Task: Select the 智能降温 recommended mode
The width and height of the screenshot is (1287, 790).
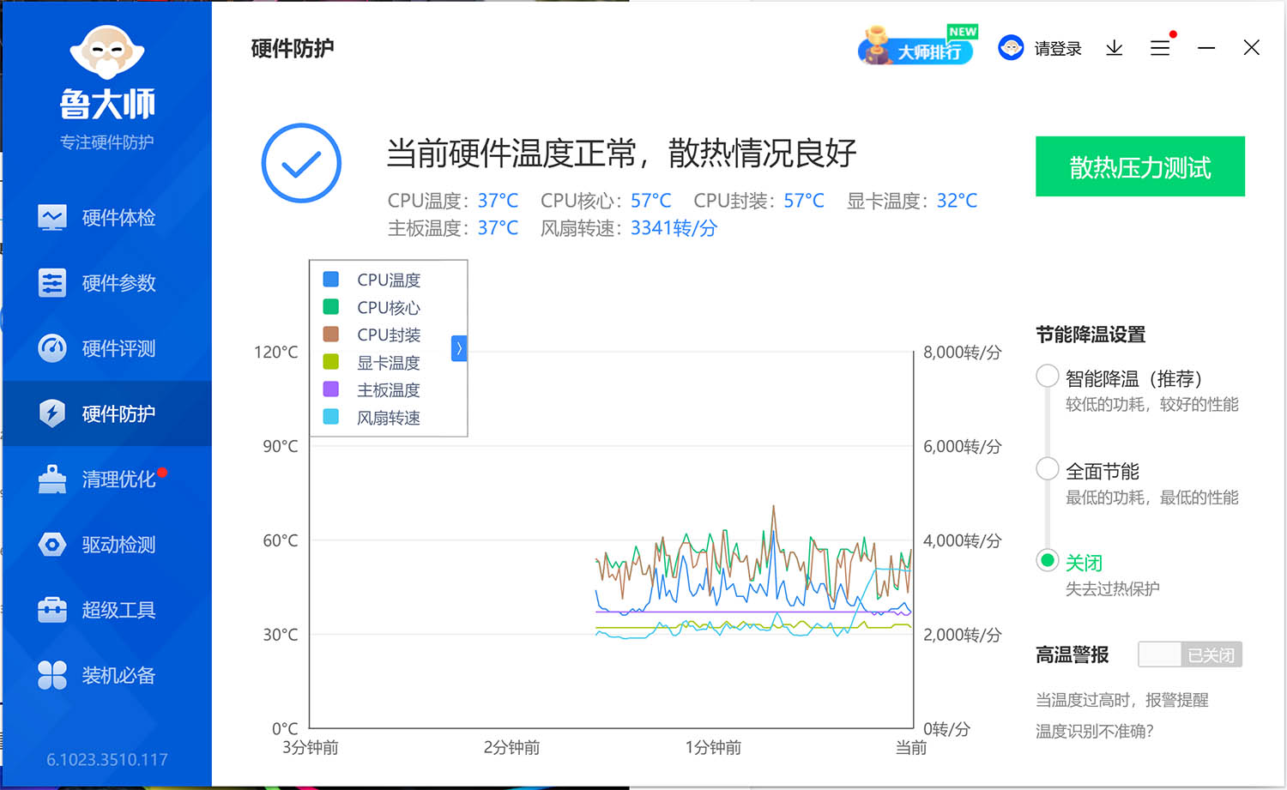Action: [1047, 376]
